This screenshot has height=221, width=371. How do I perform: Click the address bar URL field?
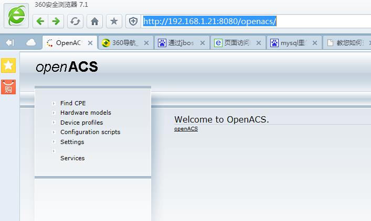(256, 21)
